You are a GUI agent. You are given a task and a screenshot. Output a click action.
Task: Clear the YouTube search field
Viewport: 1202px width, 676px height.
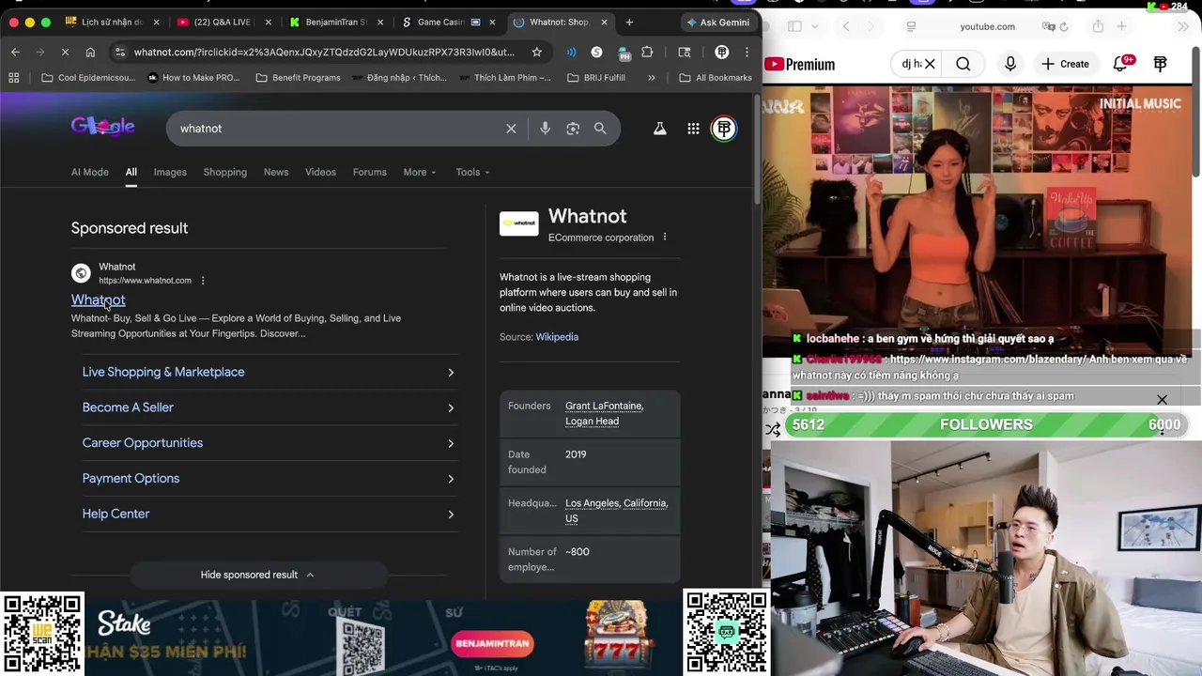pos(930,64)
